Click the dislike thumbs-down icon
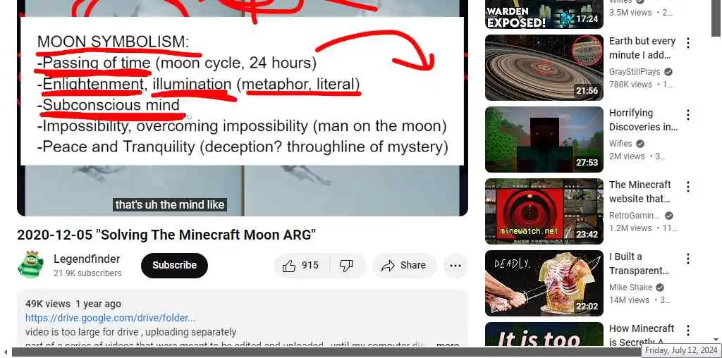Viewport: 722px width, 358px height. [x=345, y=266]
